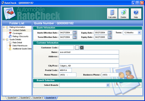This screenshot has height=101, width=145.
Task: Click the Delete recycle bin button
Action: (124, 14)
